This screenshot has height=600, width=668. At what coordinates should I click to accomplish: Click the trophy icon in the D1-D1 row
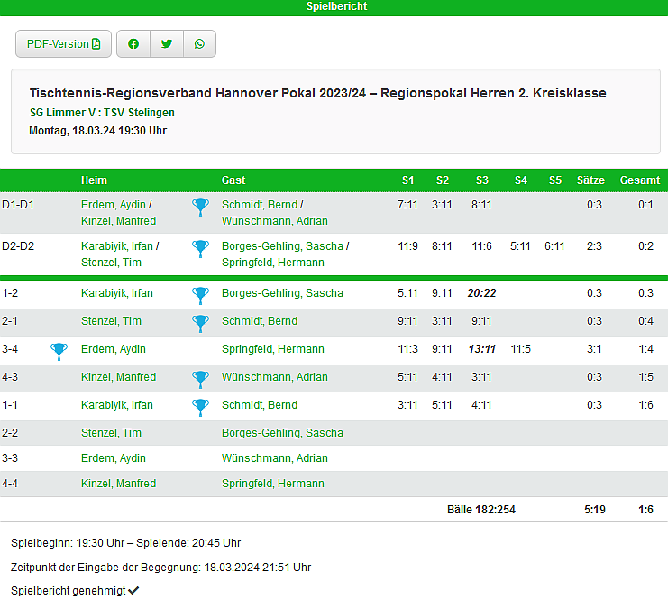[200, 208]
